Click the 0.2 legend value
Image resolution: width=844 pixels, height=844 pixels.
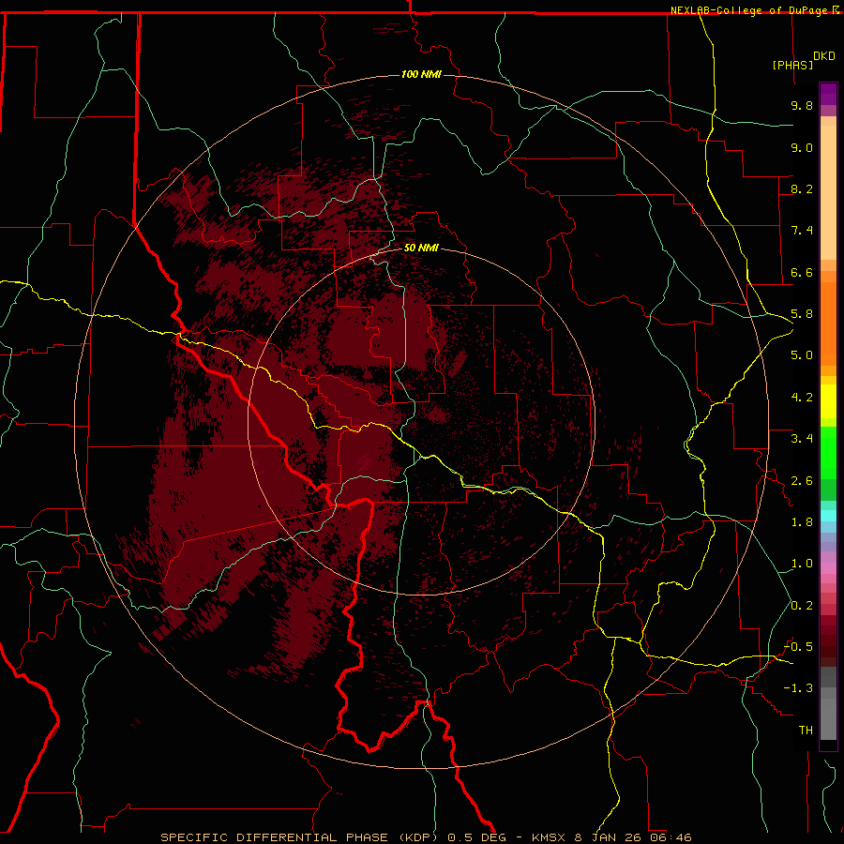coord(802,606)
